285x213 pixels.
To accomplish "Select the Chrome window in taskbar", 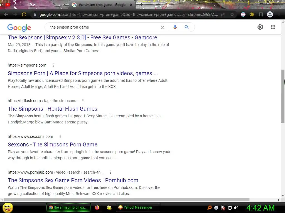I will tap(68, 207).
